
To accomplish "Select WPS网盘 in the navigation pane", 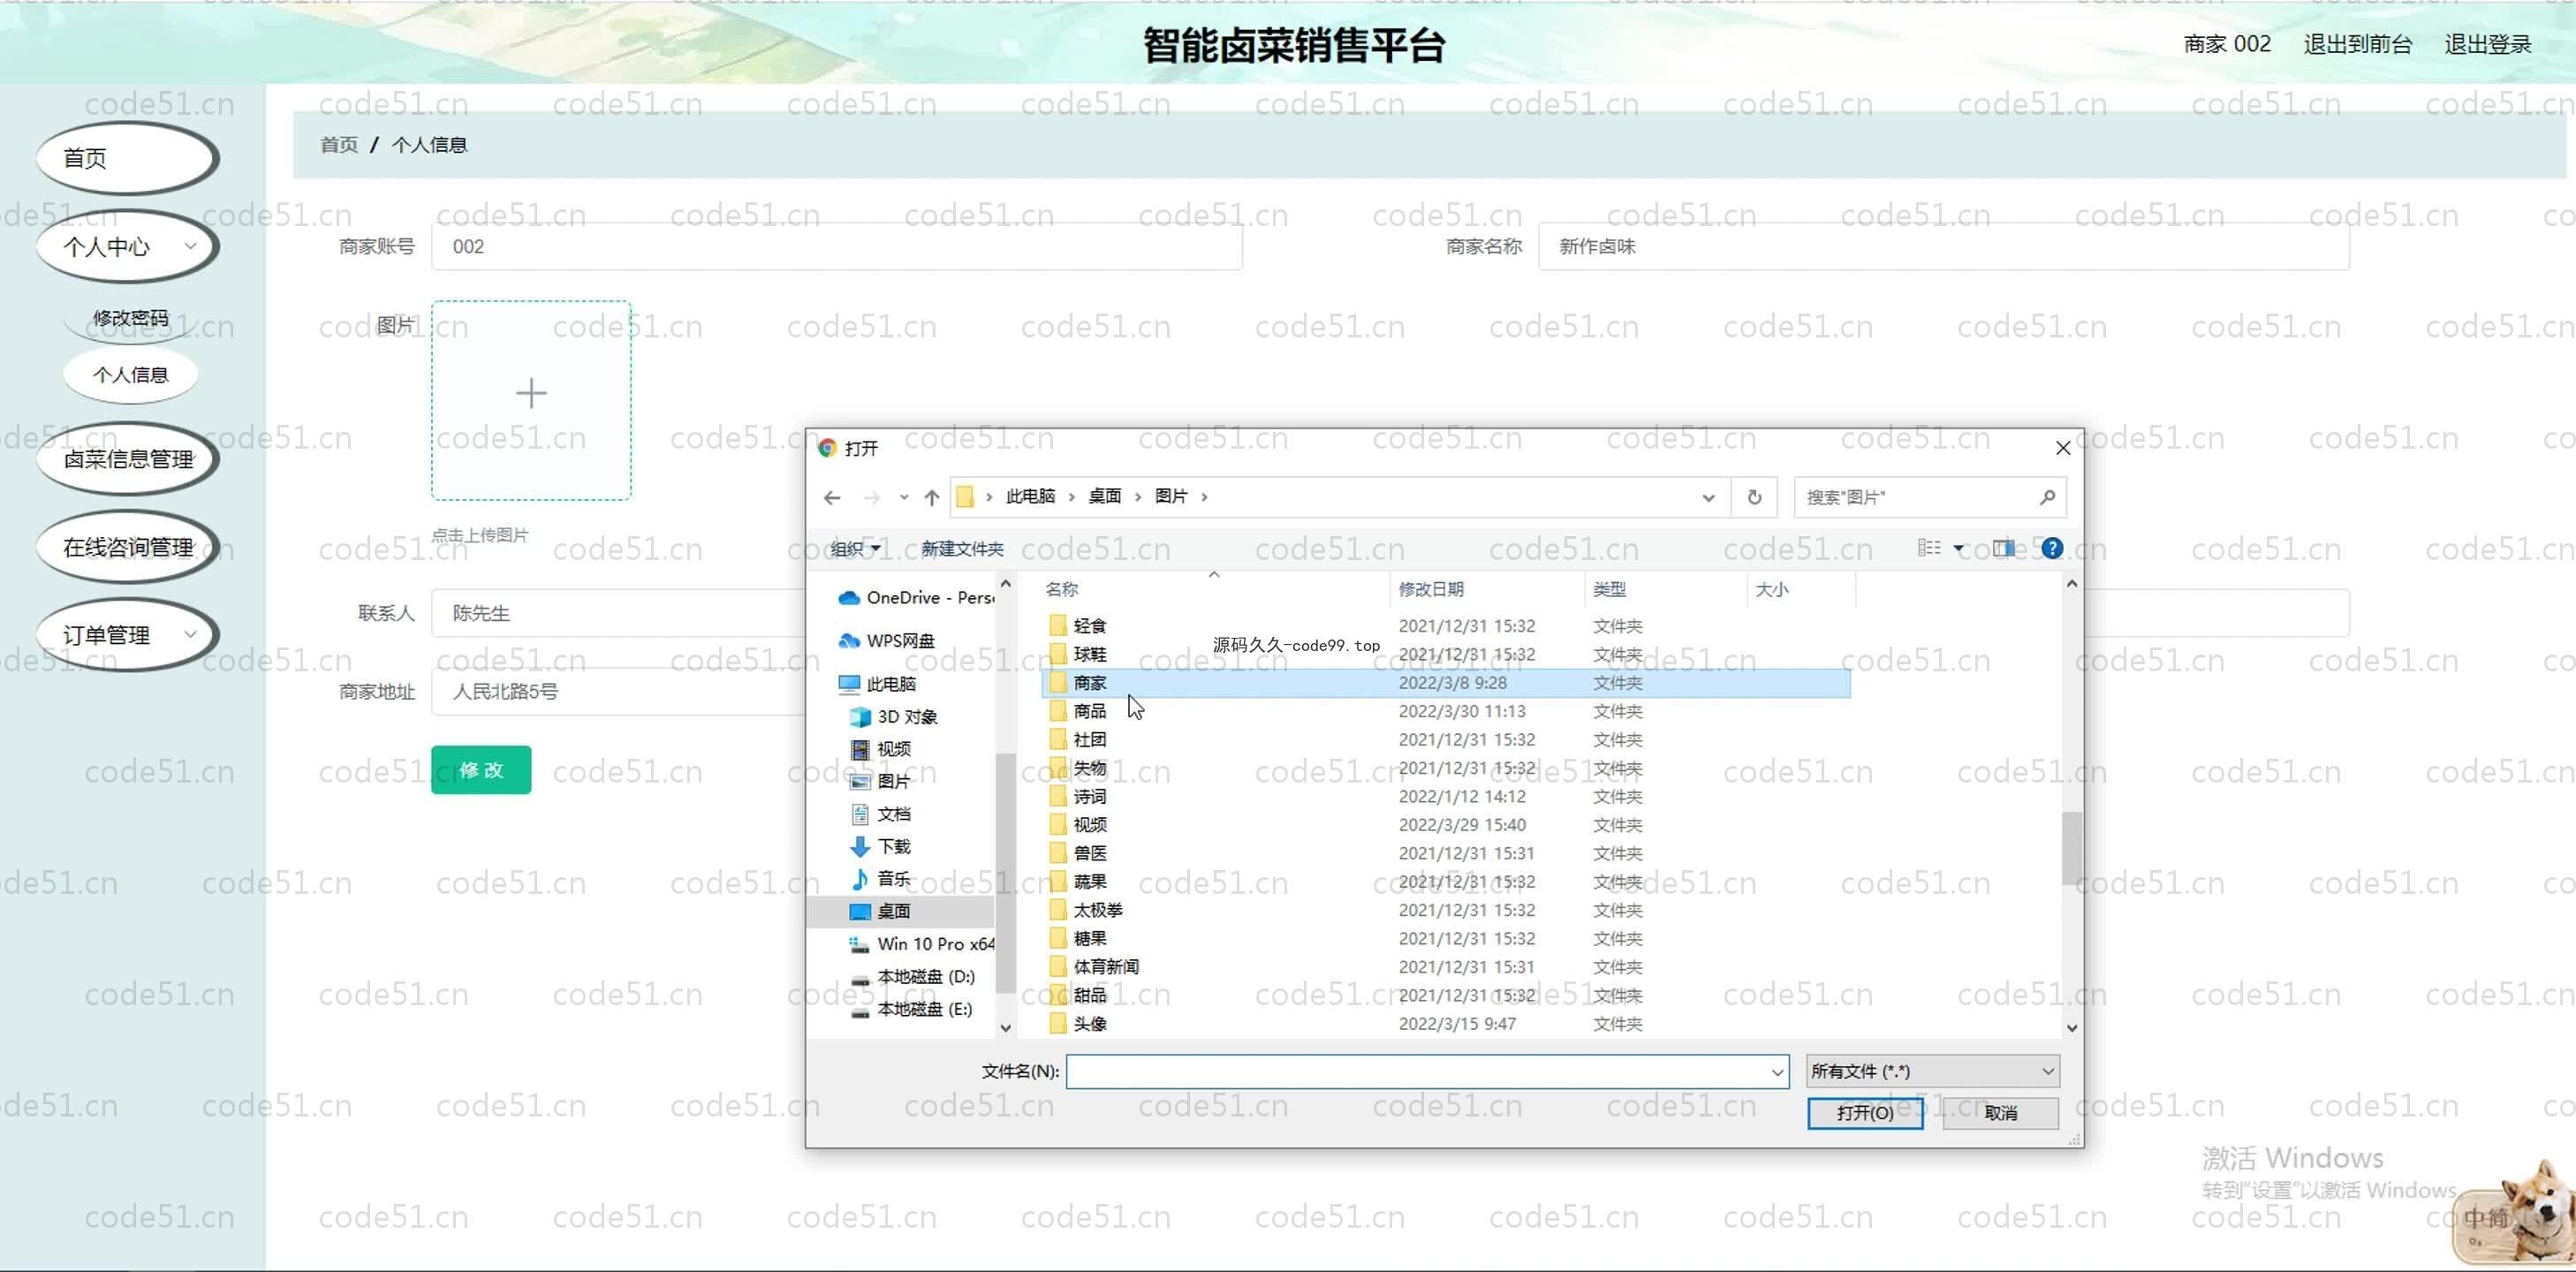I will [888, 641].
